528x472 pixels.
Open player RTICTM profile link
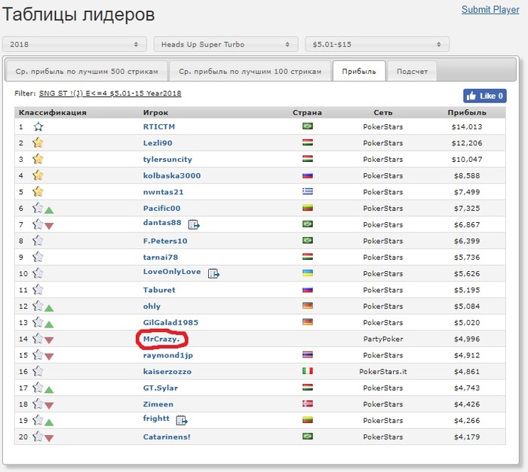159,126
